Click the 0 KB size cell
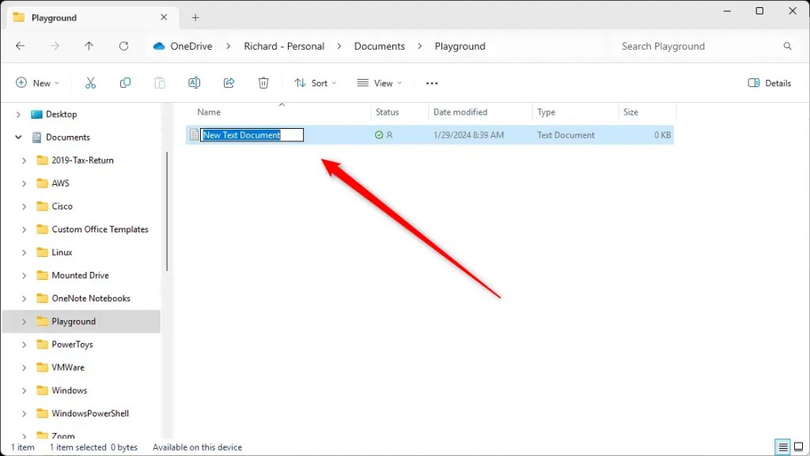Viewport: 810px width, 456px height. pyautogui.click(x=662, y=134)
